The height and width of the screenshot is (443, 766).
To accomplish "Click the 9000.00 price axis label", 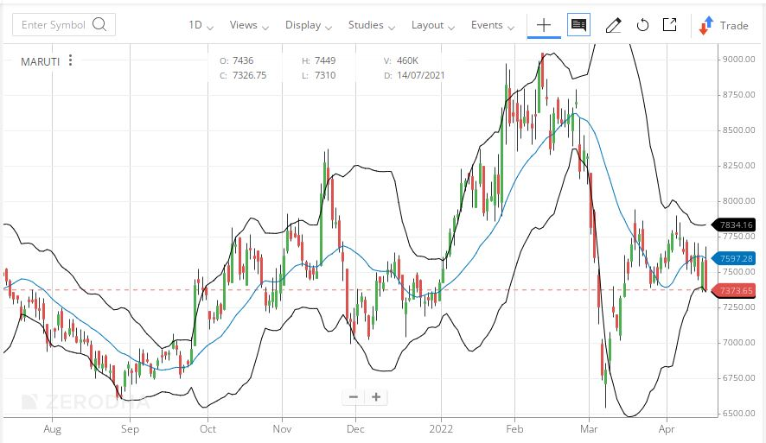I will (x=739, y=59).
